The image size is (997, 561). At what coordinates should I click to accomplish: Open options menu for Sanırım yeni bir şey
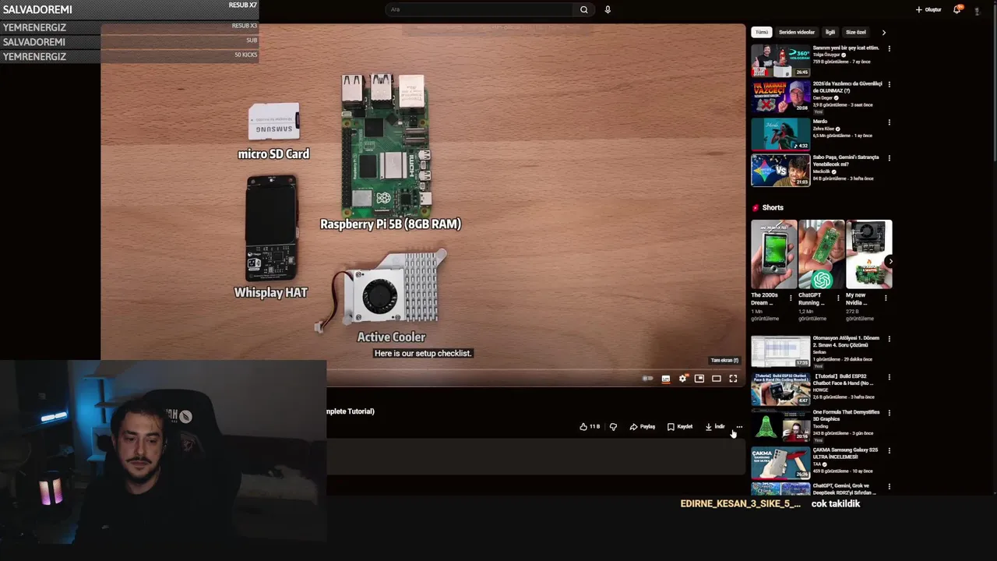point(889,49)
